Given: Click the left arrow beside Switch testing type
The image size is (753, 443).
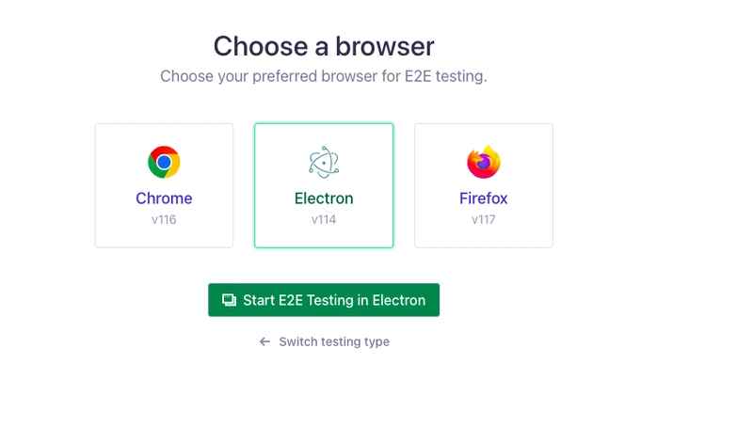Looking at the screenshot, I should [x=264, y=341].
